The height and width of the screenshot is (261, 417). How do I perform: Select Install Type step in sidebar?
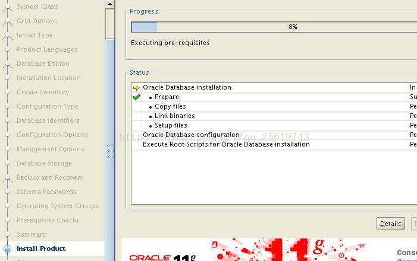point(35,35)
